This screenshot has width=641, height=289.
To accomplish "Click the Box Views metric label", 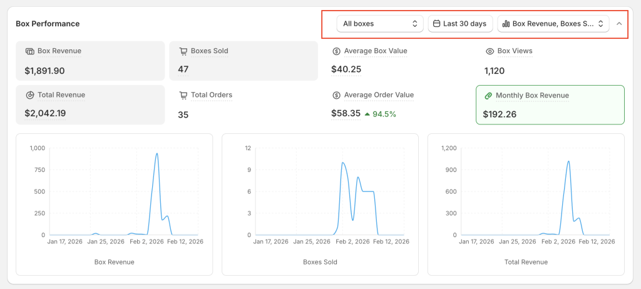I will point(515,51).
